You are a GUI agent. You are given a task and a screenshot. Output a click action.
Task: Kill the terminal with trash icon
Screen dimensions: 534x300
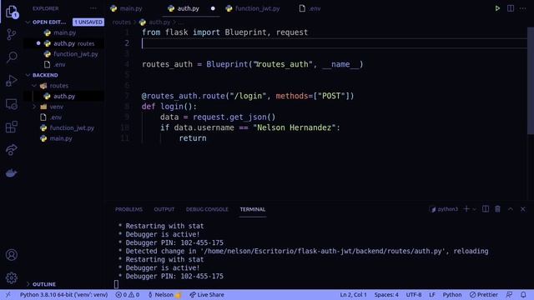(x=497, y=209)
